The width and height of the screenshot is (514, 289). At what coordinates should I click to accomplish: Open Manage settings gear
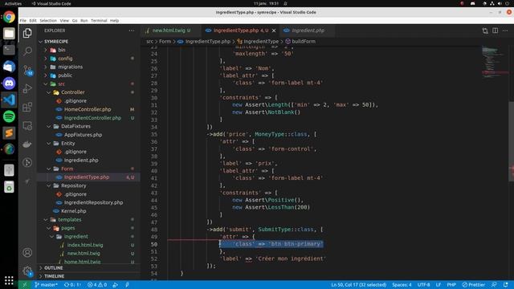click(27, 271)
